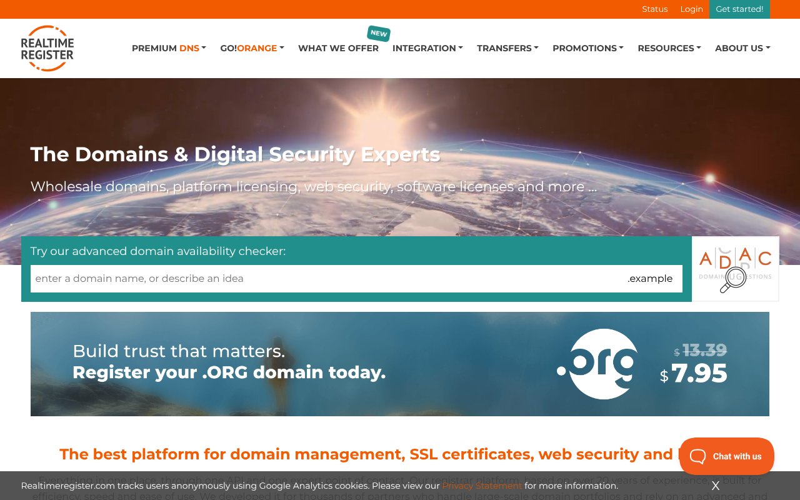
Task: Click the Get started! button
Action: (x=739, y=9)
